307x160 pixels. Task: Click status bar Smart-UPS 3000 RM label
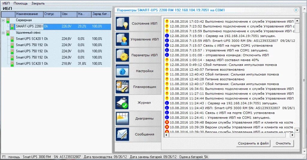point(37,157)
